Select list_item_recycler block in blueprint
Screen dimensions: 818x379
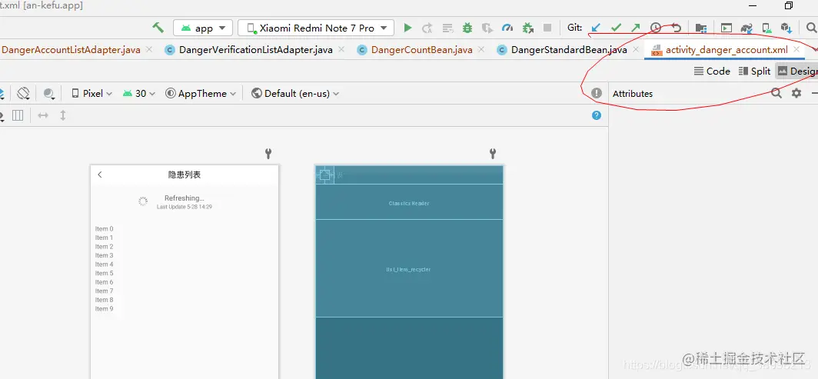click(409, 268)
